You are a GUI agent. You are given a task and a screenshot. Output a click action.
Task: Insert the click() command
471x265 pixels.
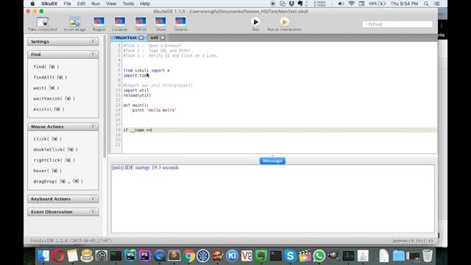(47, 139)
